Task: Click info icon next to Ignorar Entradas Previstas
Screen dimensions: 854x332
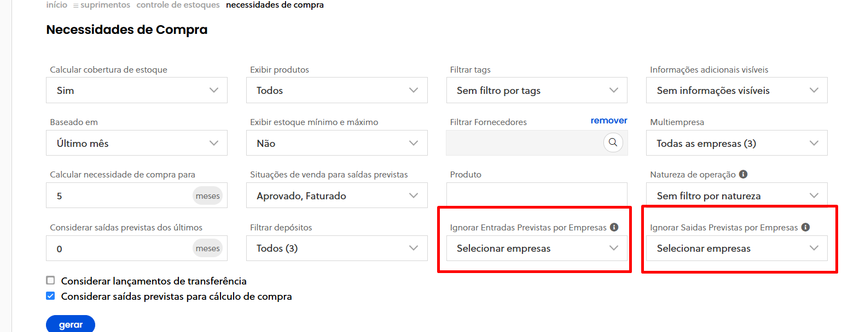Action: [614, 227]
